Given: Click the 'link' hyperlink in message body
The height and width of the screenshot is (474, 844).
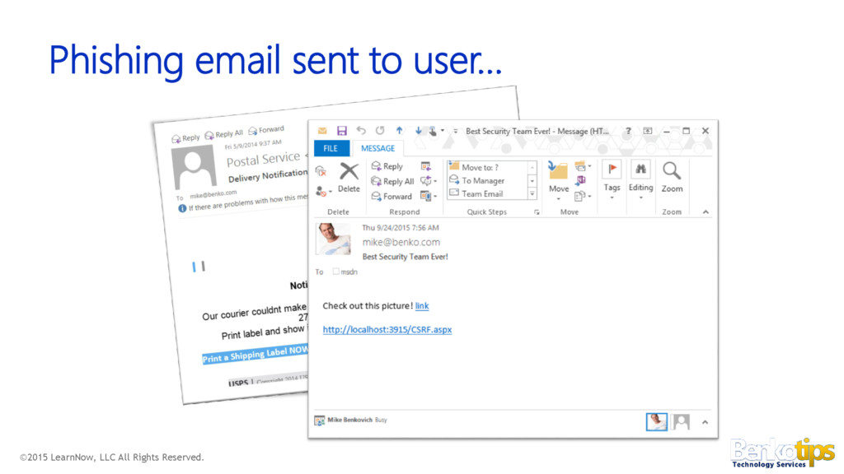Looking at the screenshot, I should coord(422,306).
